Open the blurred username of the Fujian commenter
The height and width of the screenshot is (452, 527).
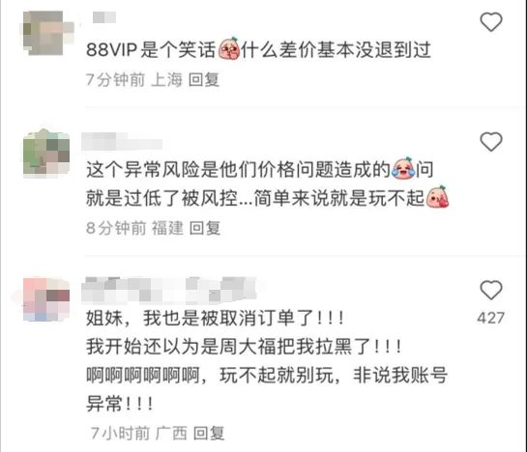coord(122,141)
